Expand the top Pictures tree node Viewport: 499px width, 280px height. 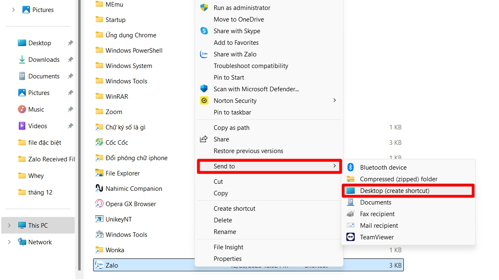tap(13, 10)
